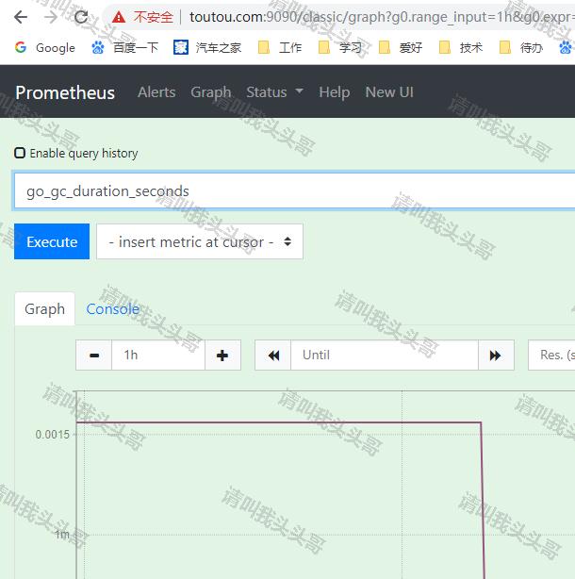Viewport: 575px width, 579px height.
Task: Click the Execute button
Action: 52,241
